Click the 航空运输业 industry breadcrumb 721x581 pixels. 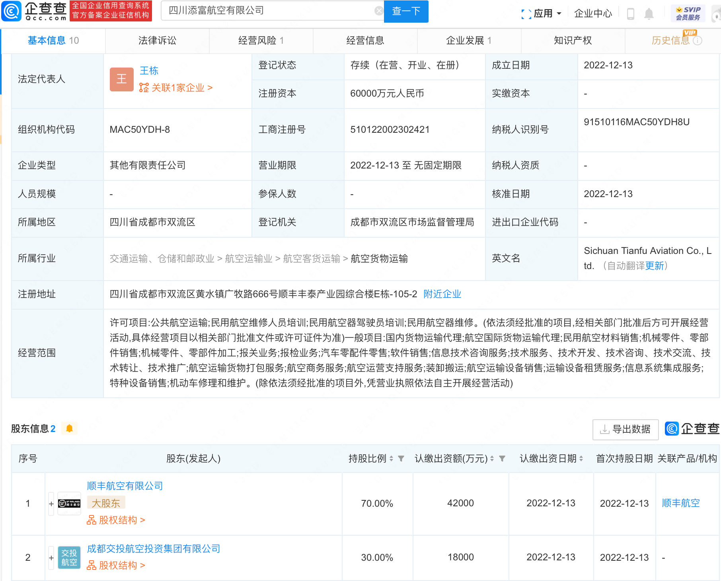(249, 259)
